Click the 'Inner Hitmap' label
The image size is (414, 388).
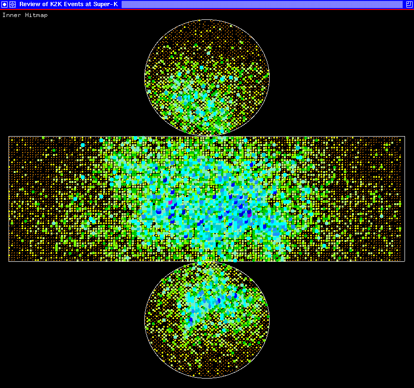25,15
